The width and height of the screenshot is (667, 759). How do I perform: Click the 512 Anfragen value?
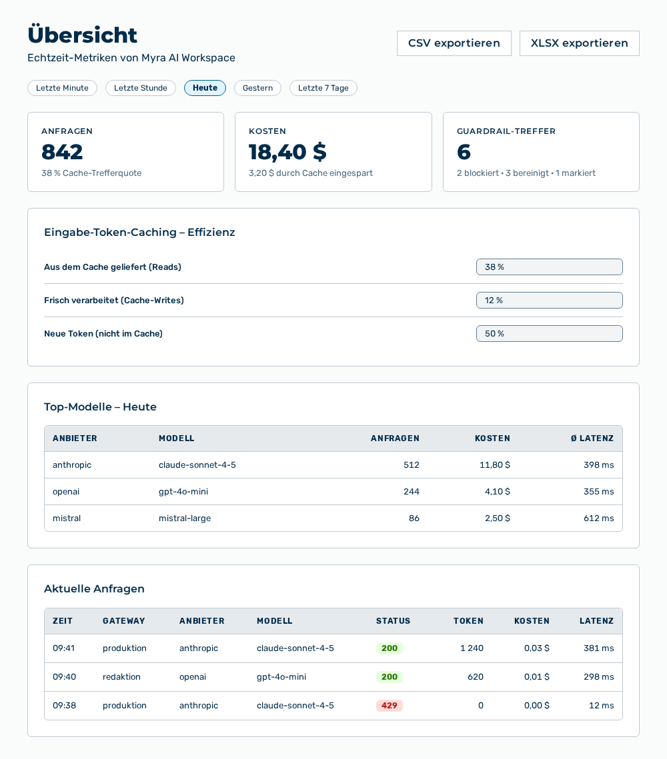(x=412, y=464)
